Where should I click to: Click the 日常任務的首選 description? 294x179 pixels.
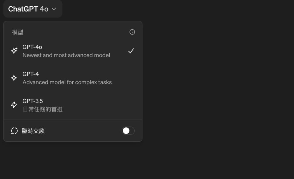43,109
